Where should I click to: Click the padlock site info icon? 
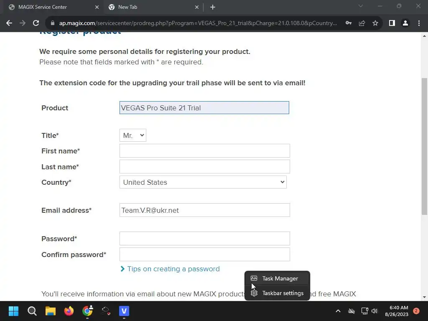(x=53, y=23)
